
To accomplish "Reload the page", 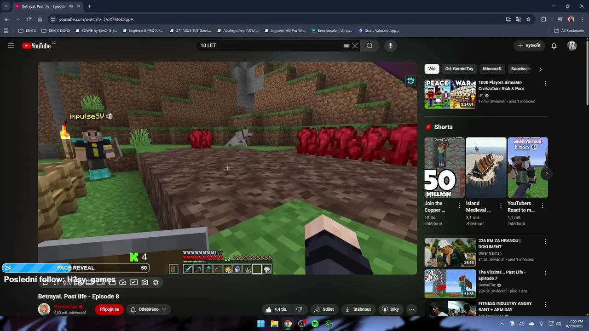I will (29, 19).
